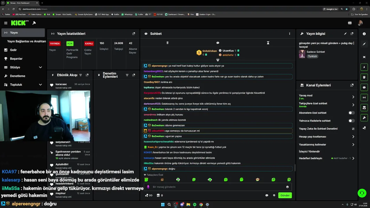
Task: Open chat settings gear near Gönder
Action: [x=274, y=195]
